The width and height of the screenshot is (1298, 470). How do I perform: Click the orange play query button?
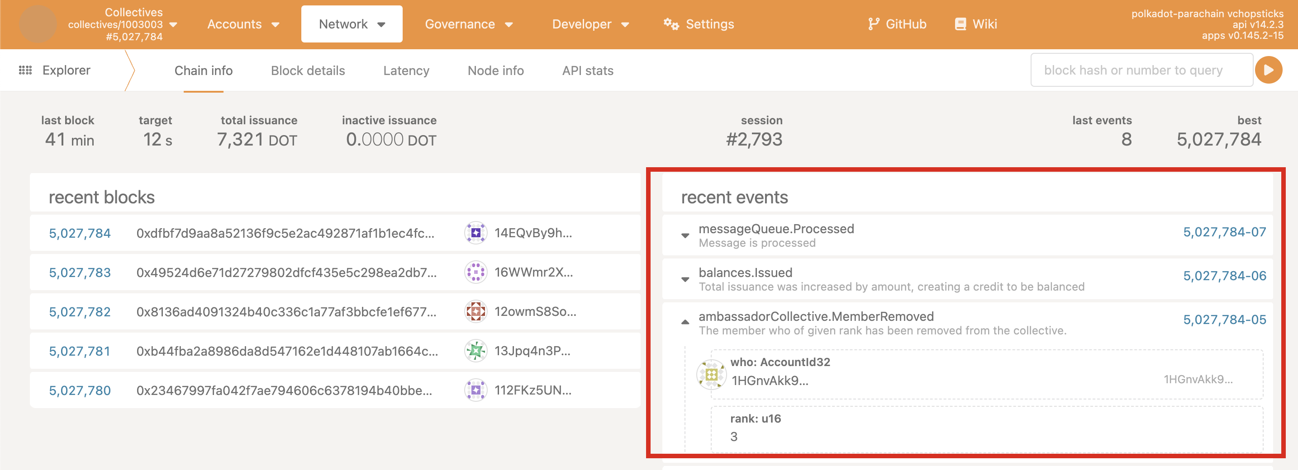[x=1268, y=70]
